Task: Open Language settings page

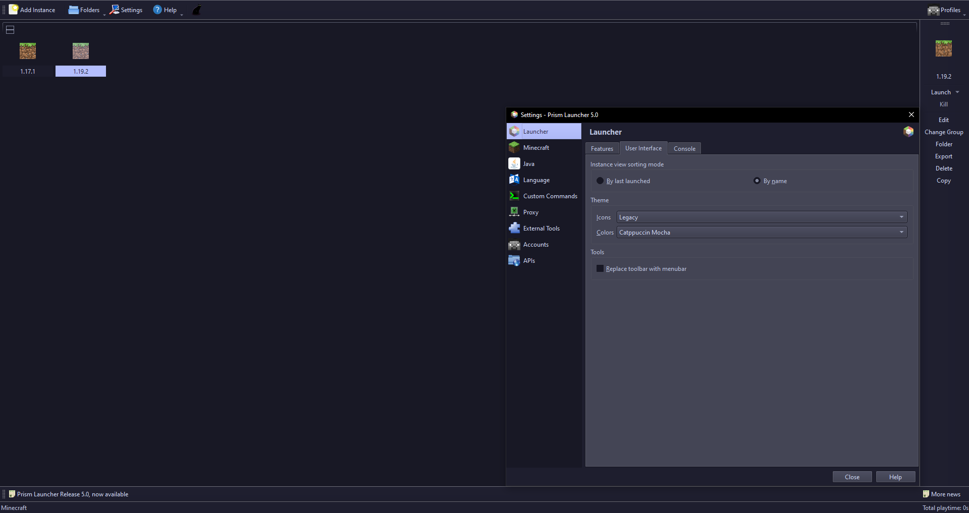Action: [x=544, y=180]
